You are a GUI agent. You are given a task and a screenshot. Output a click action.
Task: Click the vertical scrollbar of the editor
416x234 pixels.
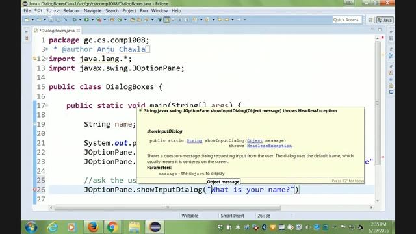click(x=378, y=103)
